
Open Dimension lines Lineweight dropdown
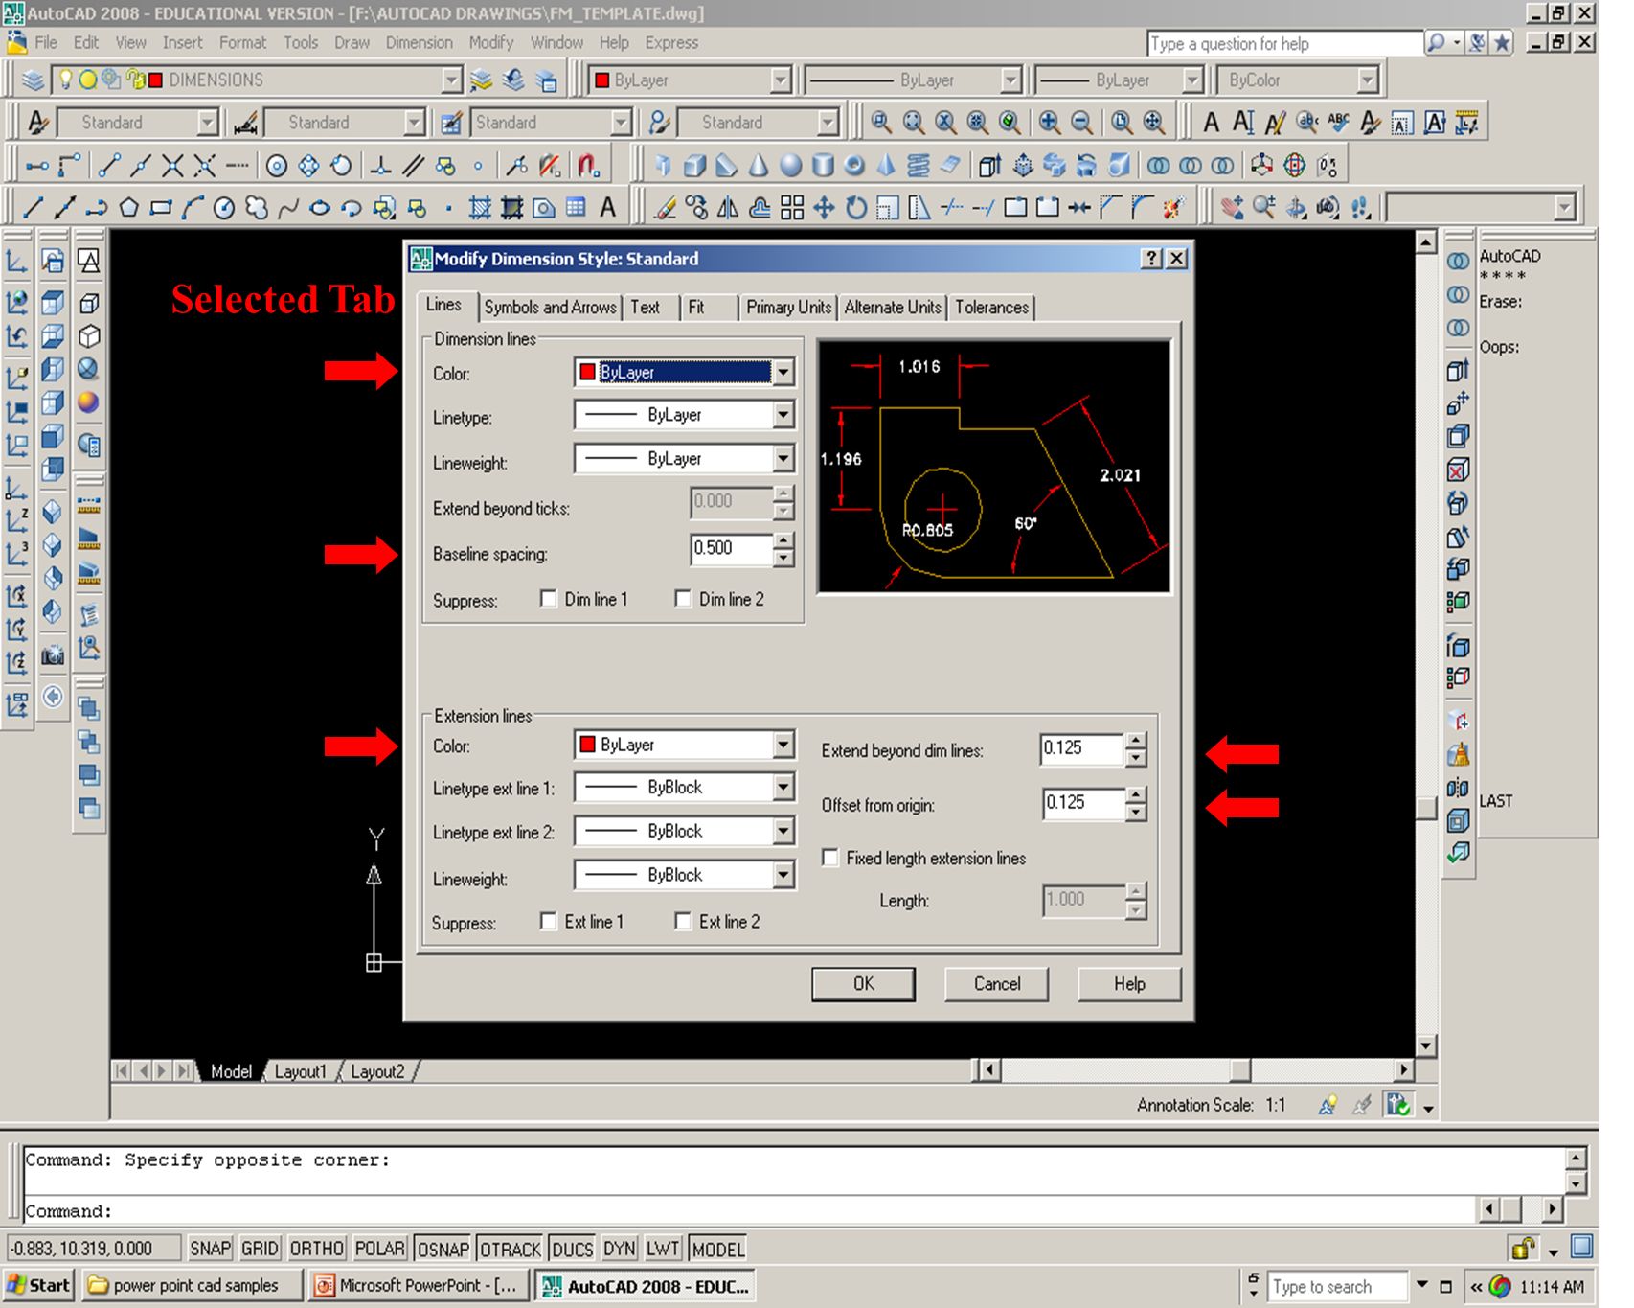(783, 459)
